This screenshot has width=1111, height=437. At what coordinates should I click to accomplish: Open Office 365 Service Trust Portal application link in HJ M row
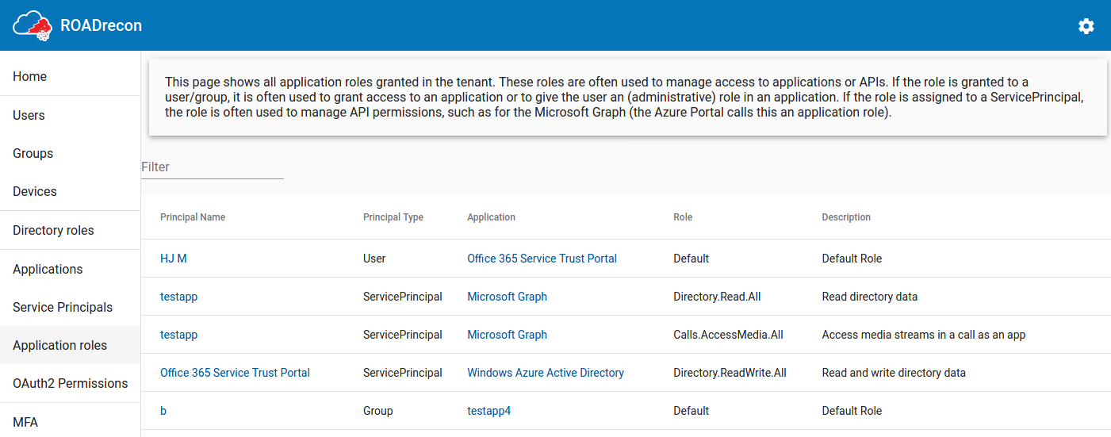[542, 259]
